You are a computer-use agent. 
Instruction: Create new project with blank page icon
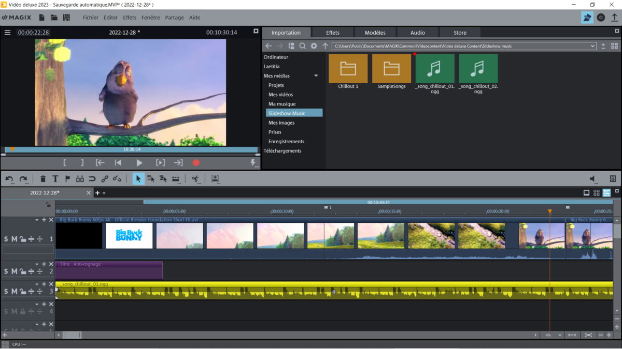(41, 18)
